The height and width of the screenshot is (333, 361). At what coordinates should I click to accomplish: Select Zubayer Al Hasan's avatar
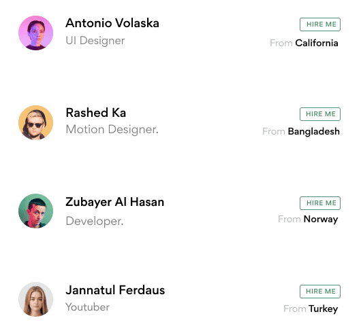35,211
